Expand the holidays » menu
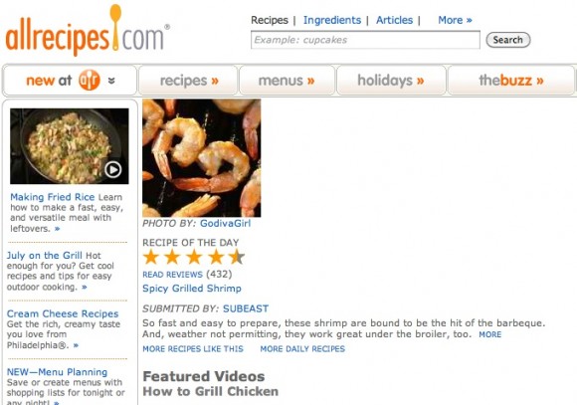The height and width of the screenshot is (405, 577). click(391, 81)
